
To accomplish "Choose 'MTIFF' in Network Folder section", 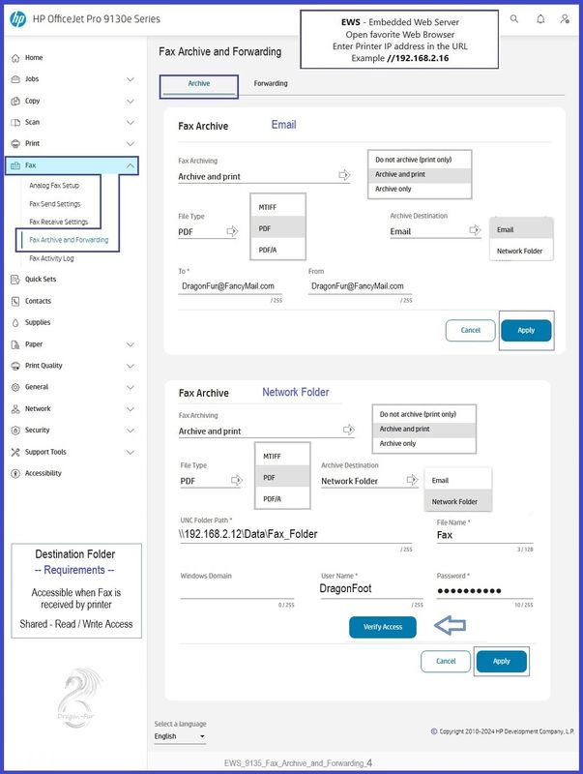I will coord(282,457).
